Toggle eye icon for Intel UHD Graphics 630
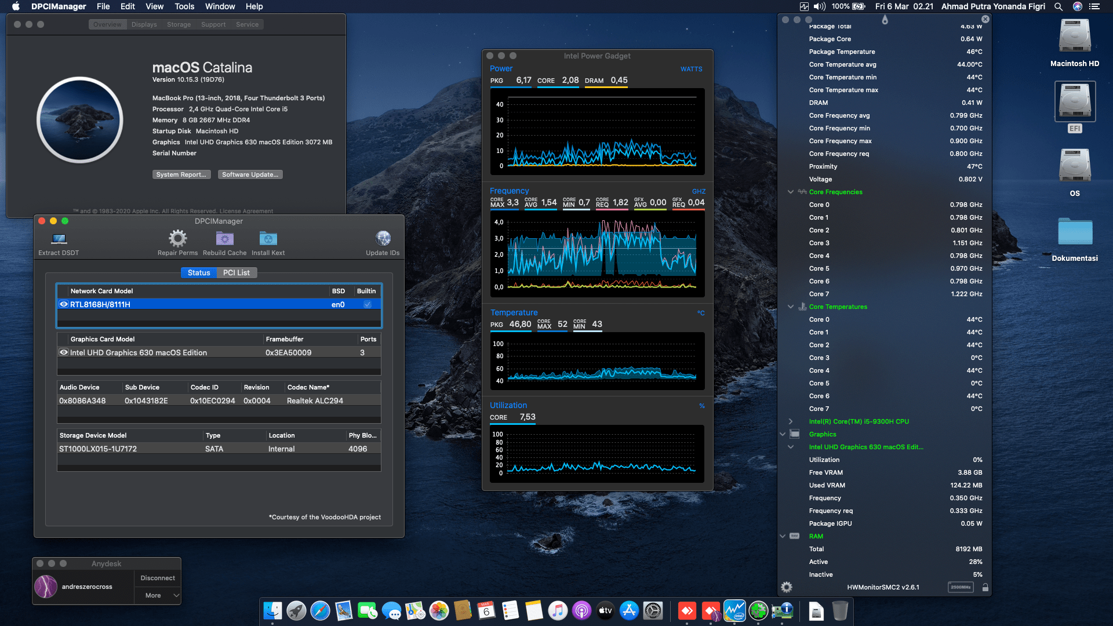 pos(64,352)
